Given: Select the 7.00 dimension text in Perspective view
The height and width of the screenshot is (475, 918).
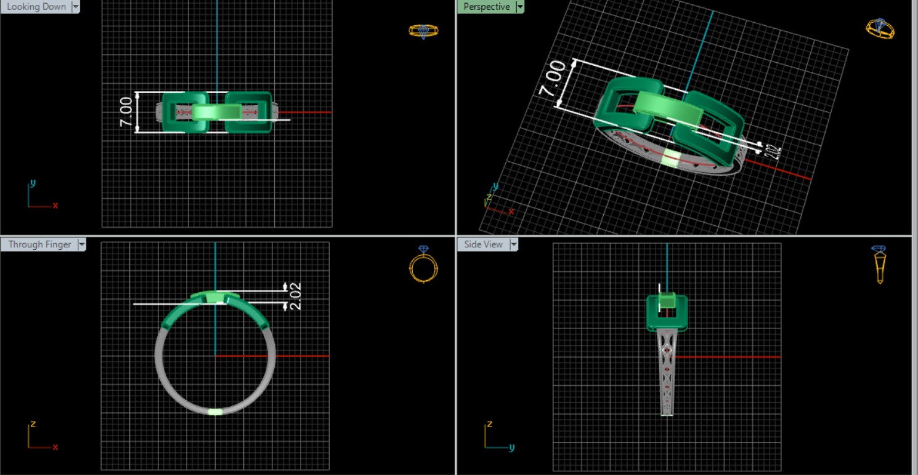Looking at the screenshot, I should (x=553, y=78).
